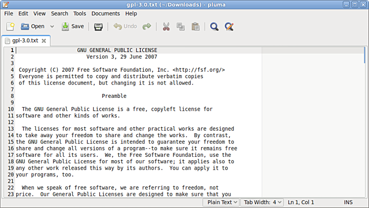Image resolution: width=369 pixels, height=208 pixels.
Task: Click the New document icon
Action: [x=10, y=27]
